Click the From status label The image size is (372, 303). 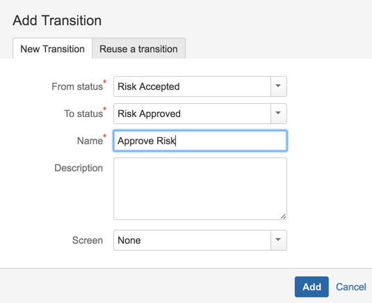(x=77, y=86)
